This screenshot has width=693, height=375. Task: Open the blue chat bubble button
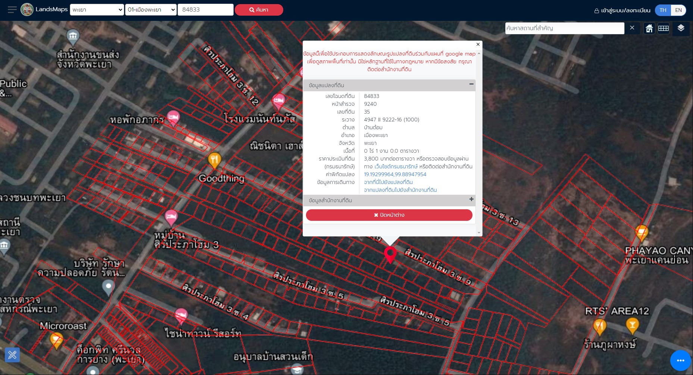(x=680, y=360)
